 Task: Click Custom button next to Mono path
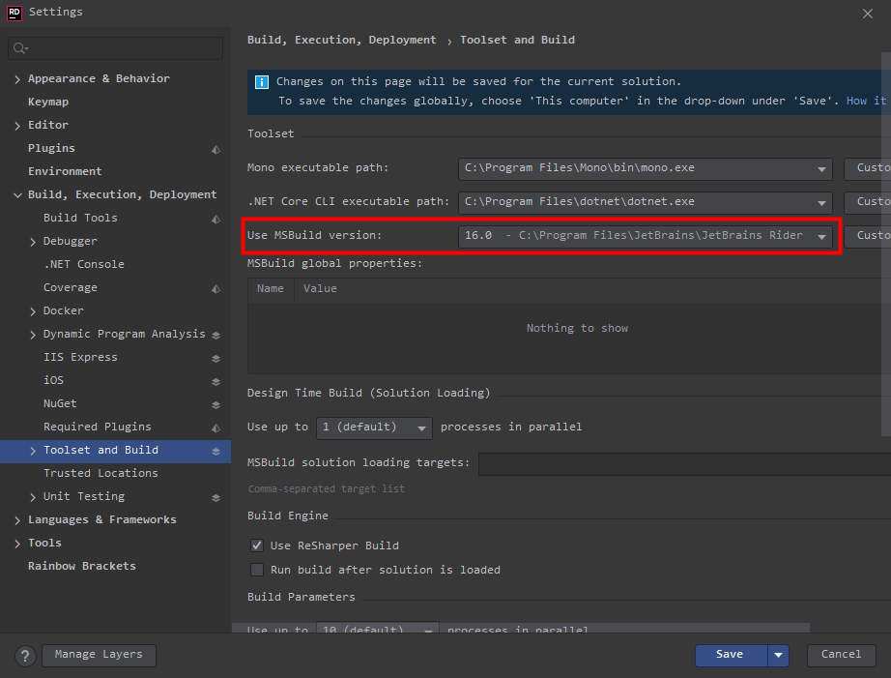[x=868, y=169]
